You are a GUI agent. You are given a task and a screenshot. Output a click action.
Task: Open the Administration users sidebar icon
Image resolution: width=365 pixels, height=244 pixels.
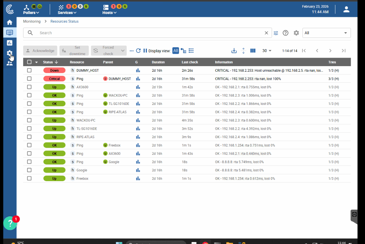9,63
